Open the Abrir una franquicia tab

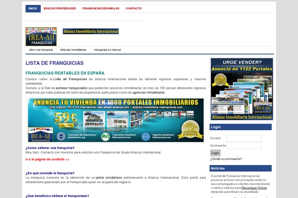(41, 50)
